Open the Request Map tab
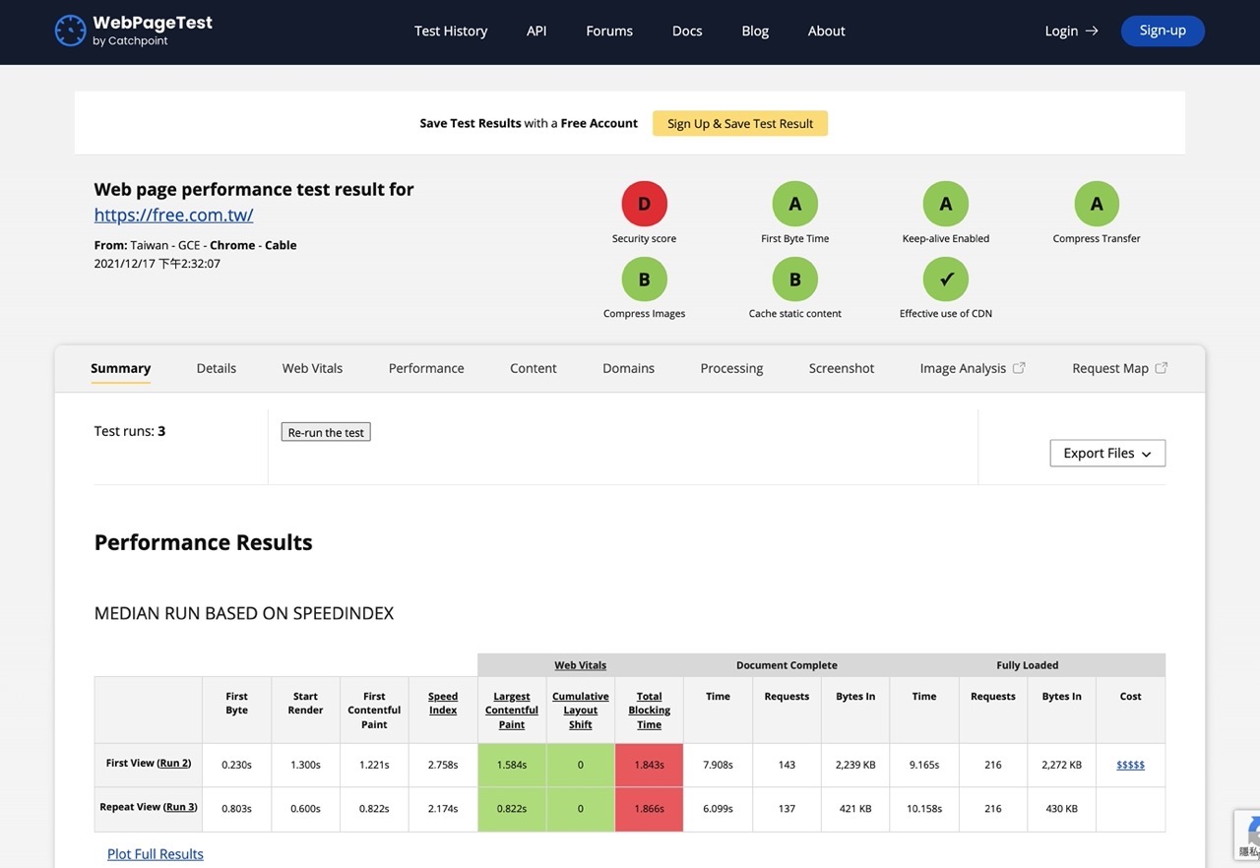Viewport: 1260px width, 868px height. 1120,368
